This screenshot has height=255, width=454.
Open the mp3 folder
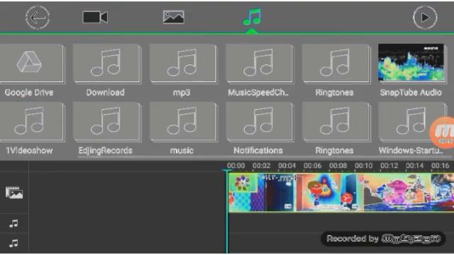pos(183,64)
